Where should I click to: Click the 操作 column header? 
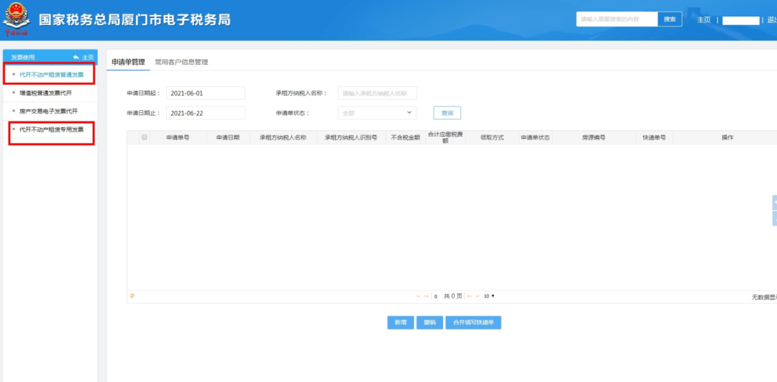(727, 137)
